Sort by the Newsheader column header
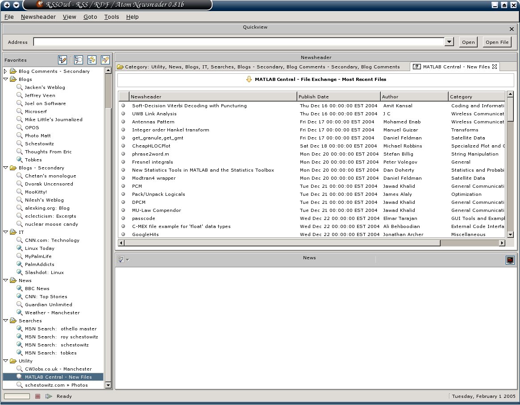520x405 pixels. (x=213, y=97)
